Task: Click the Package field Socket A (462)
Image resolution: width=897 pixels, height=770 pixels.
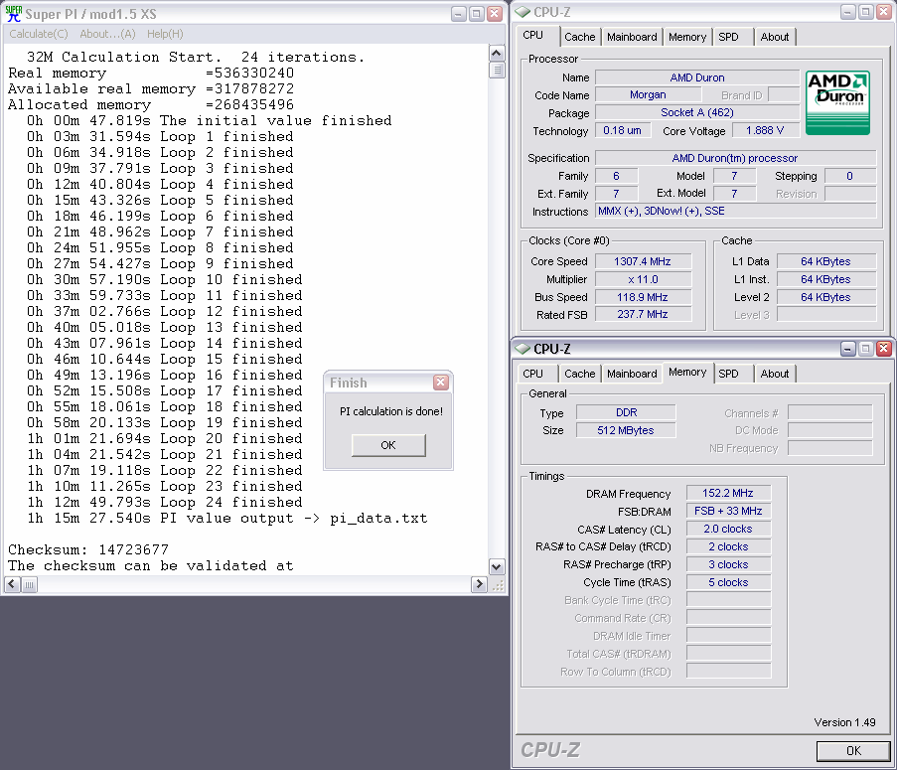Action: click(x=696, y=112)
